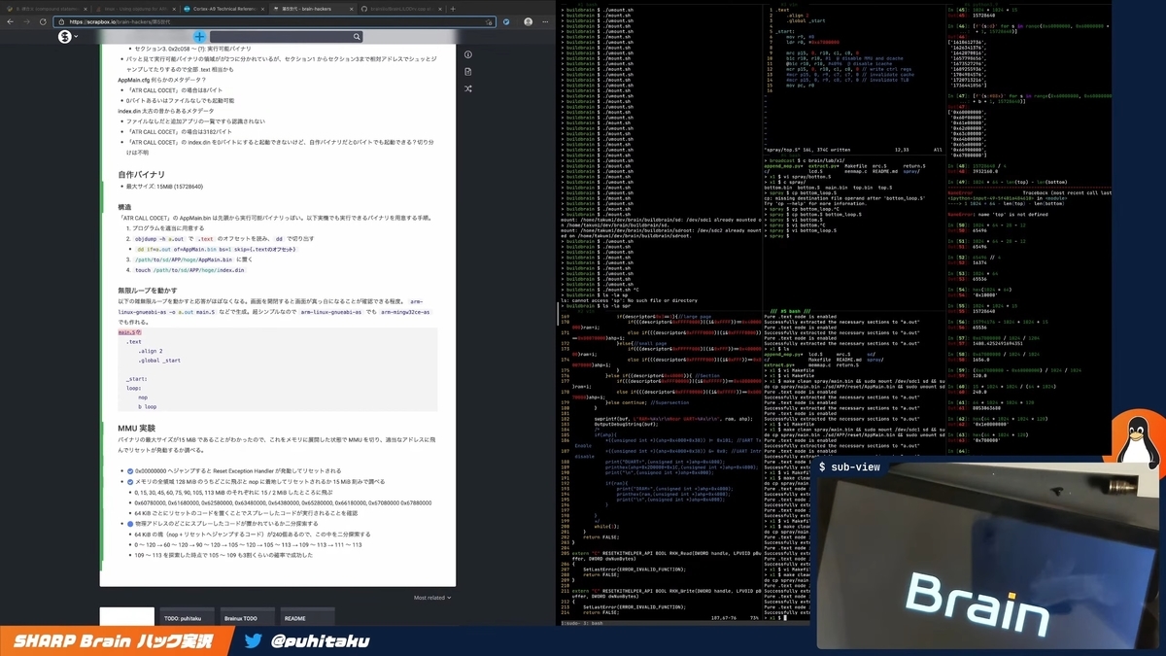
Task: Click the '構造' subheading
Action: click(x=124, y=207)
